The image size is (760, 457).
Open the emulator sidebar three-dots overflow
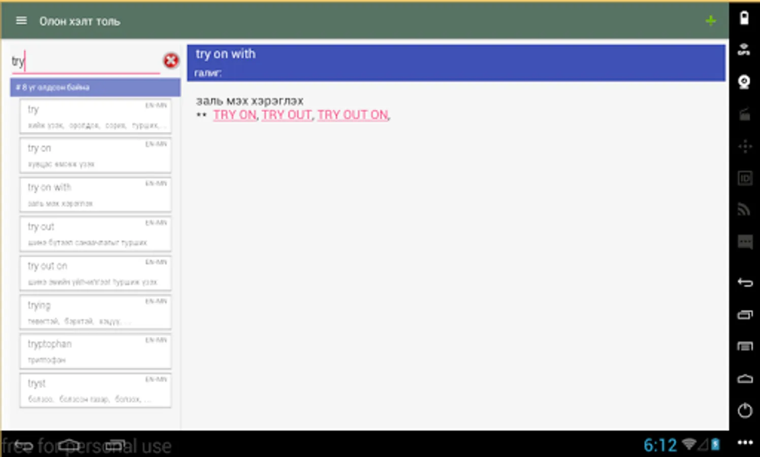point(745,442)
